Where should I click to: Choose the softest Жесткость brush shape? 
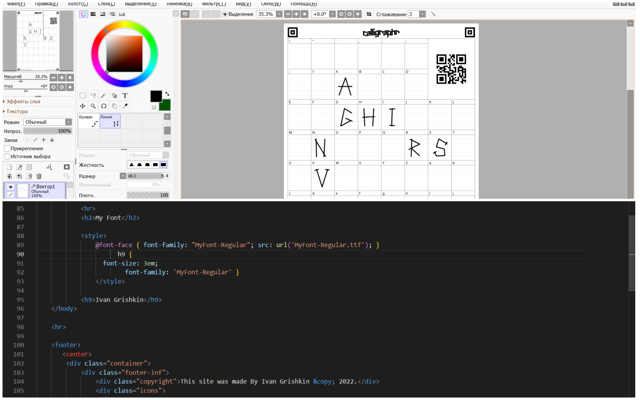coord(131,165)
